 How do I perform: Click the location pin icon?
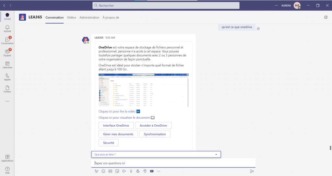click(145, 171)
